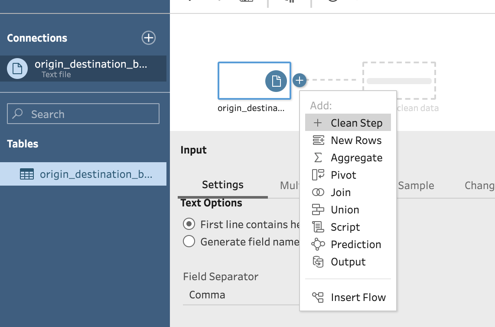The width and height of the screenshot is (495, 327).
Task: Choose Clean Step from Add menu
Action: 356,123
